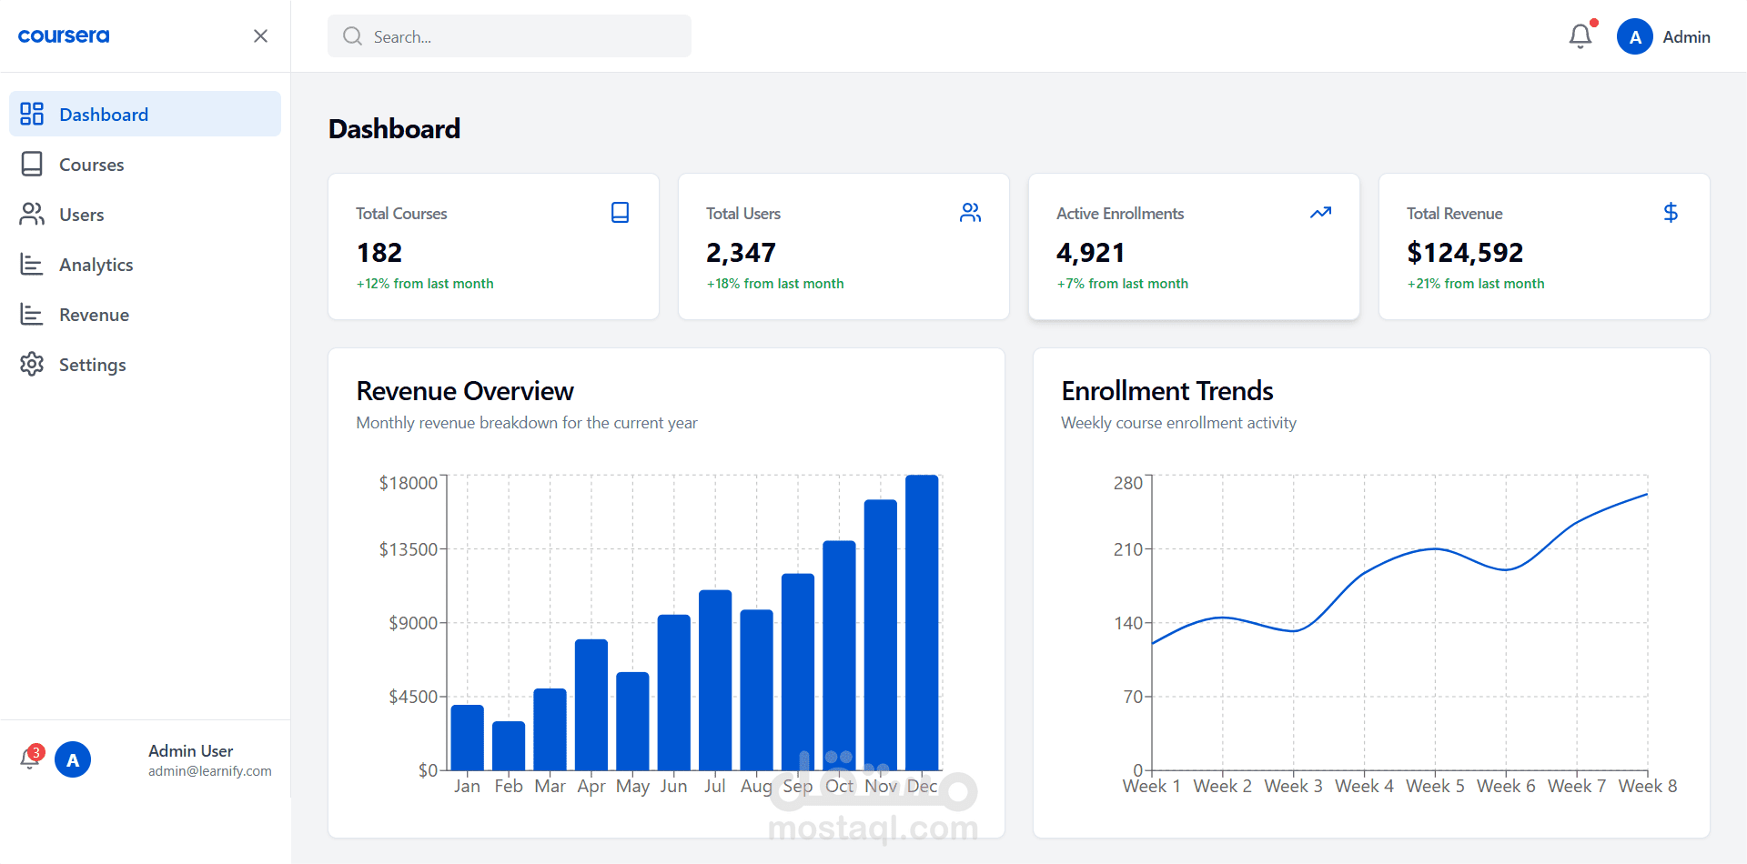Focus the Search input field
This screenshot has height=864, width=1747.
point(510,36)
